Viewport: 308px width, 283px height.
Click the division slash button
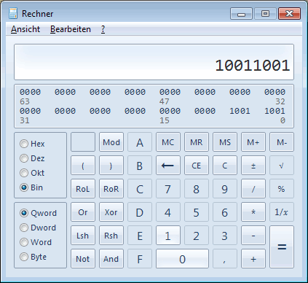point(253,189)
